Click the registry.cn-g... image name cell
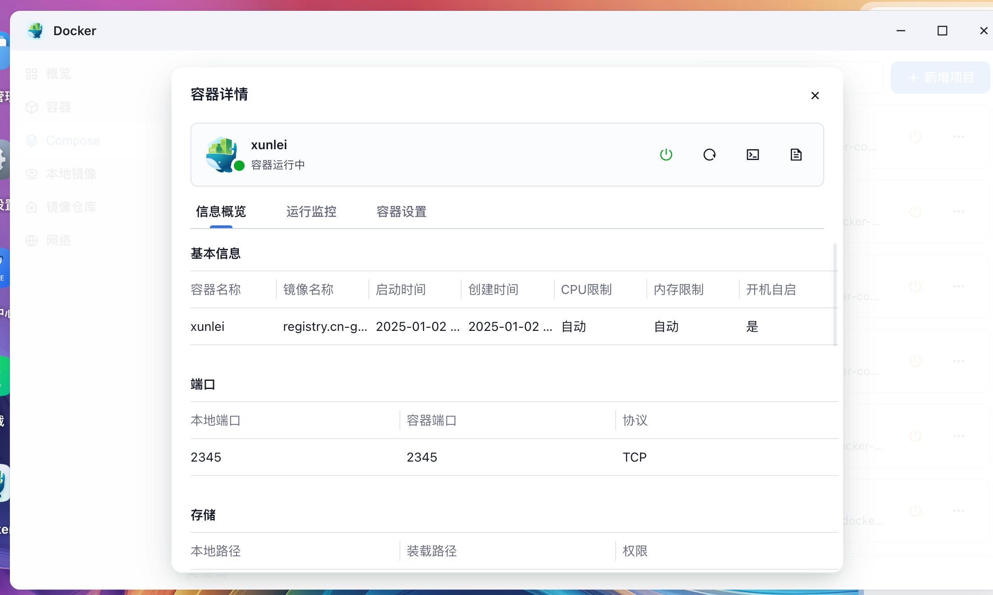This screenshot has width=993, height=595. coord(325,326)
